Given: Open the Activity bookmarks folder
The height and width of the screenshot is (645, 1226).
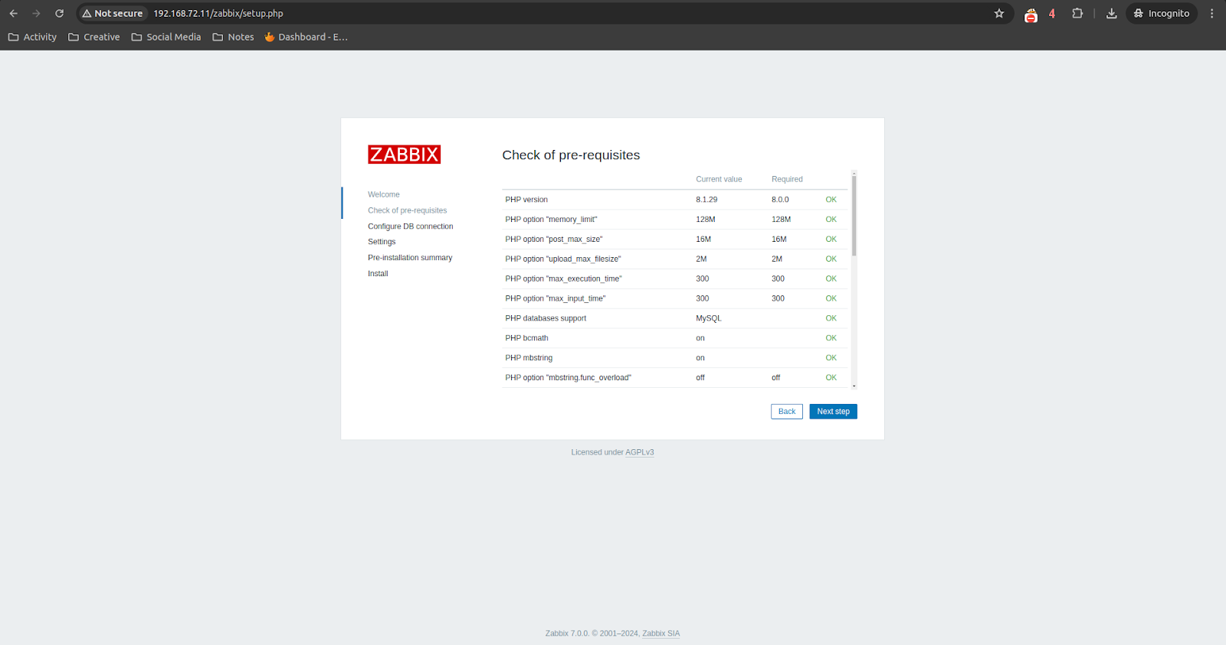Looking at the screenshot, I should tap(32, 37).
